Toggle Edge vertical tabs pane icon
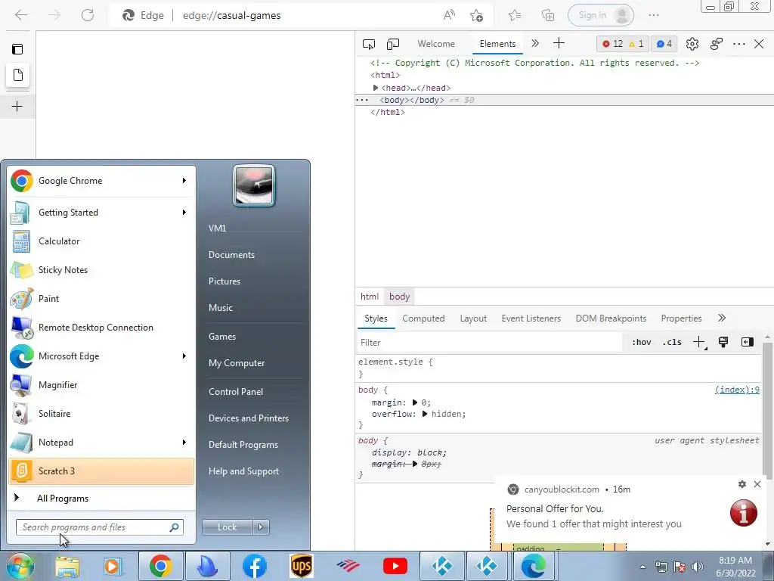This screenshot has height=581, width=774. [17, 49]
